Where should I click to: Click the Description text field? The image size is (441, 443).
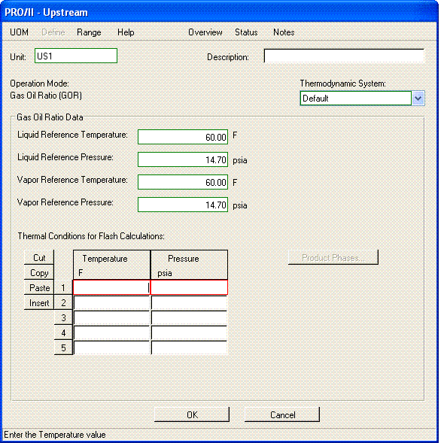tap(344, 56)
